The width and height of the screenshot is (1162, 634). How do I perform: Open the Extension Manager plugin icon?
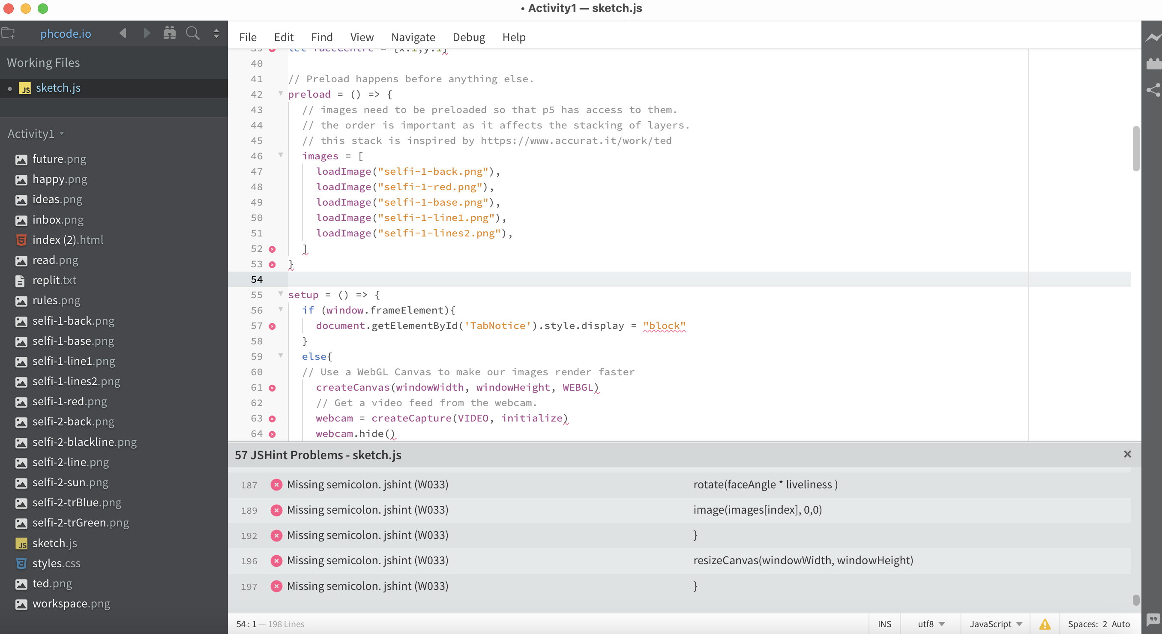click(x=1153, y=64)
